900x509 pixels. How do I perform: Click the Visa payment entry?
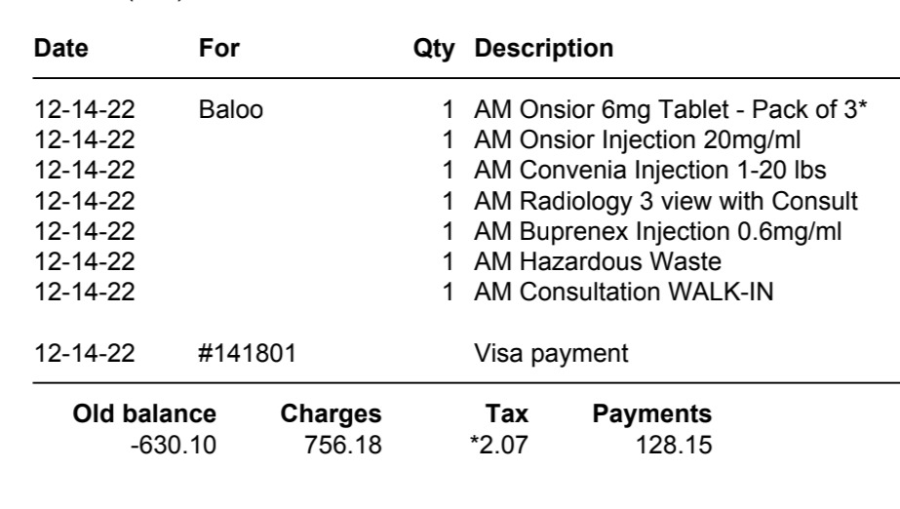click(551, 354)
